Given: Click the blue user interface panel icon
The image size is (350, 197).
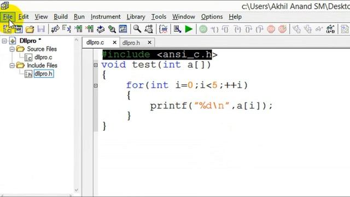Looking at the screenshot, I should click(x=123, y=29).
